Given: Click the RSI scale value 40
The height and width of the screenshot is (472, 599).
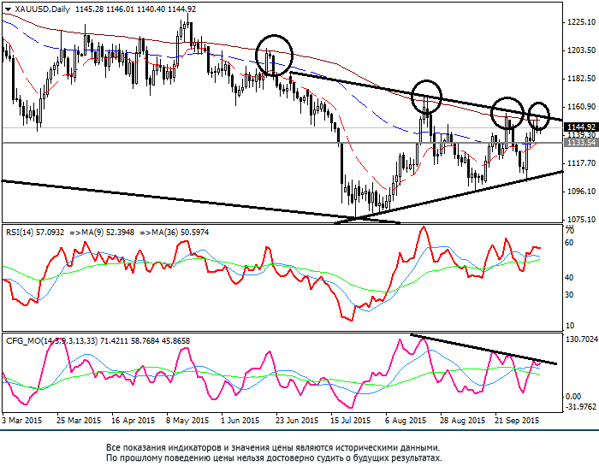Looking at the screenshot, I should [569, 278].
